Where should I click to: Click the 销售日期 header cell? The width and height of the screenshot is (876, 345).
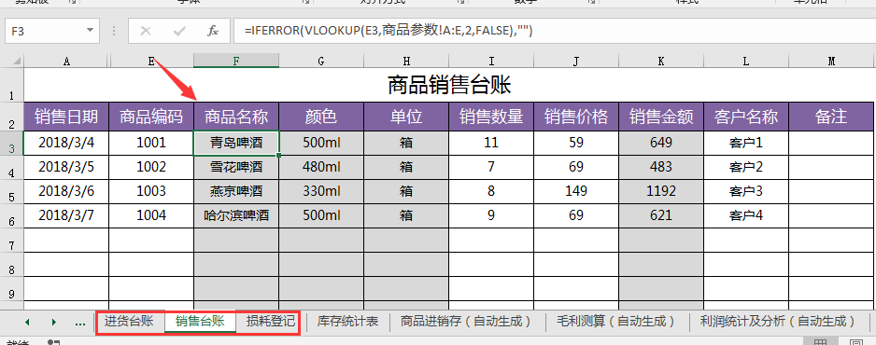coord(66,117)
